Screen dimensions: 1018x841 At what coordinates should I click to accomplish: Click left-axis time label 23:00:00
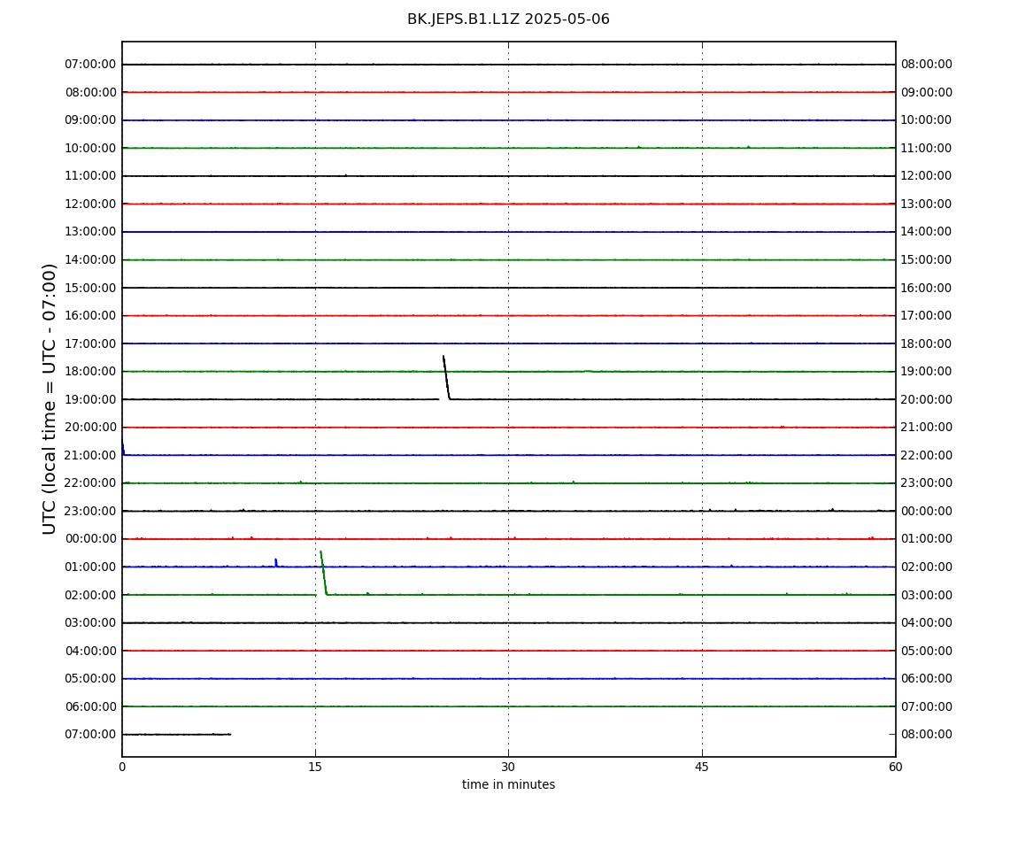coord(90,511)
